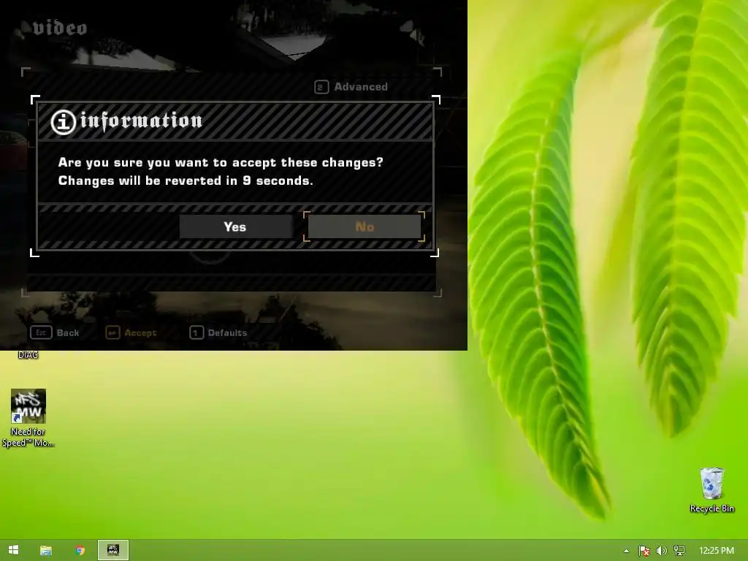Open the Action Center flag icon
748x561 pixels.
pos(644,551)
